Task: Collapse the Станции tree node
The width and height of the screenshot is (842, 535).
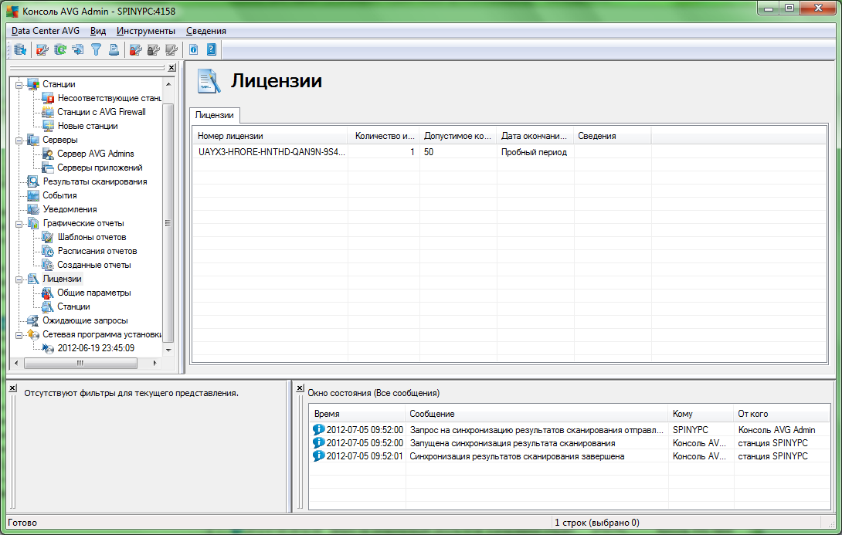Action: click(x=19, y=85)
